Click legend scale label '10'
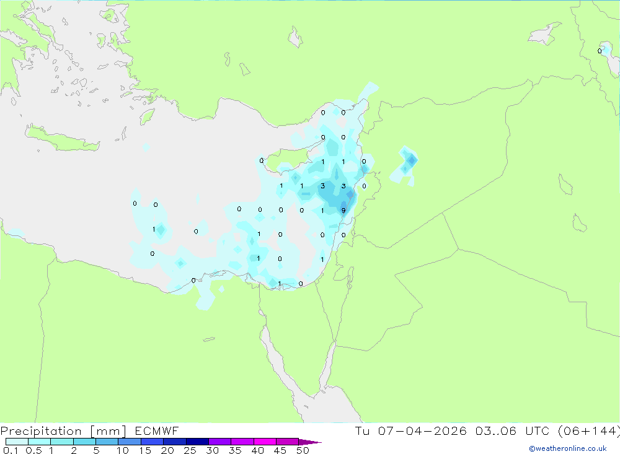The width and height of the screenshot is (620, 454). 123,450
